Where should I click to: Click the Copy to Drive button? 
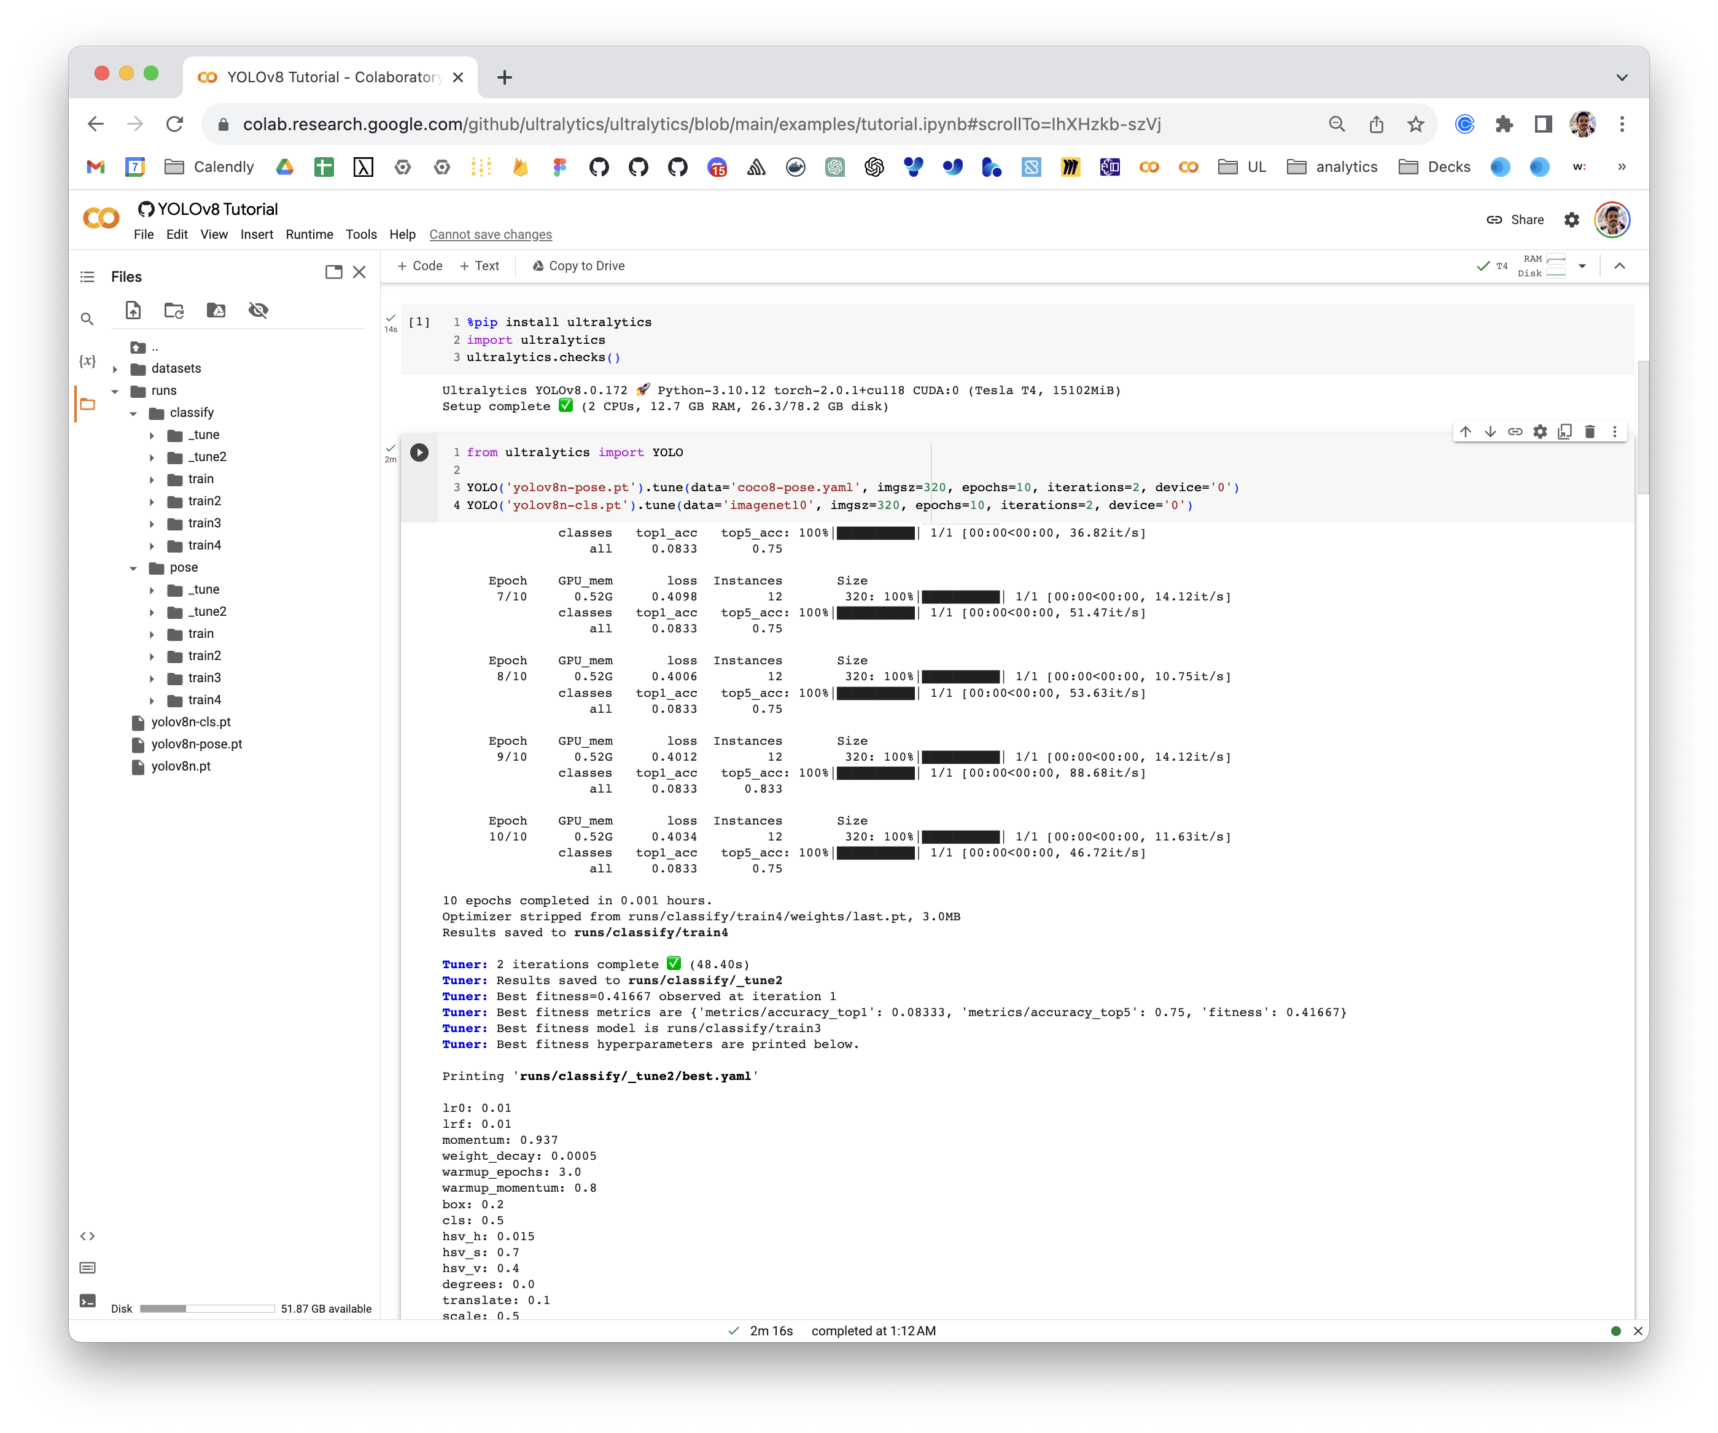[x=578, y=265]
